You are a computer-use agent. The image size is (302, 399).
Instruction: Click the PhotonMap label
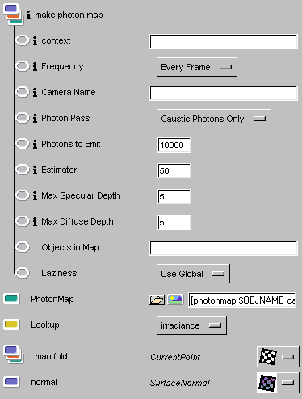(x=52, y=299)
